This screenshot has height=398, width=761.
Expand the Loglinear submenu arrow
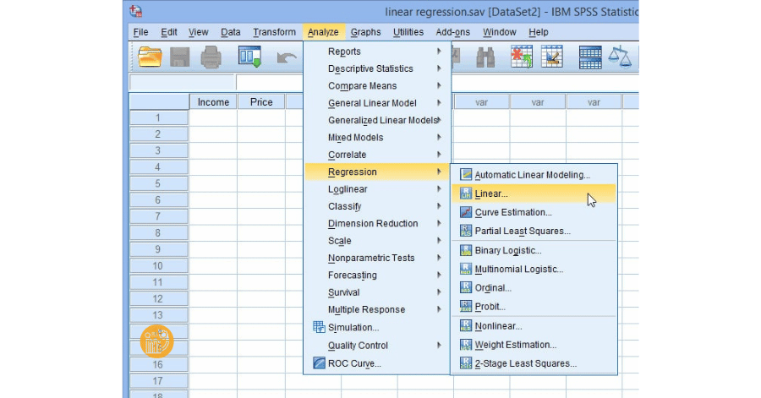click(x=439, y=188)
